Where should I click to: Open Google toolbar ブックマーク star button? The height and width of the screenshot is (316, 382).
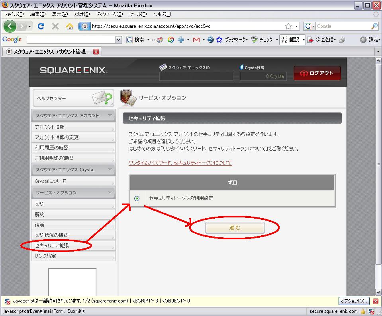232,40
